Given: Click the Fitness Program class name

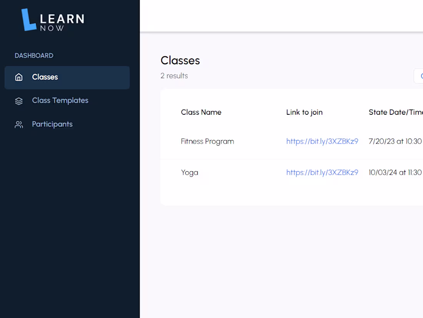Looking at the screenshot, I should click(x=207, y=141).
